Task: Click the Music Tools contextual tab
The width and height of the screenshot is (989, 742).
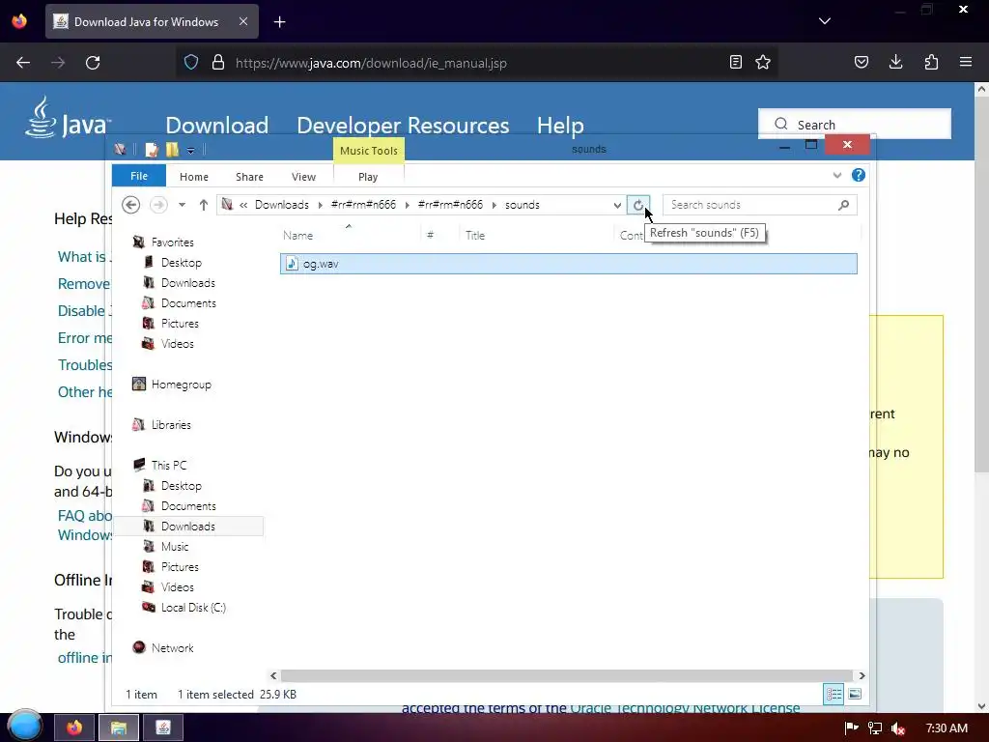Action: [368, 151]
